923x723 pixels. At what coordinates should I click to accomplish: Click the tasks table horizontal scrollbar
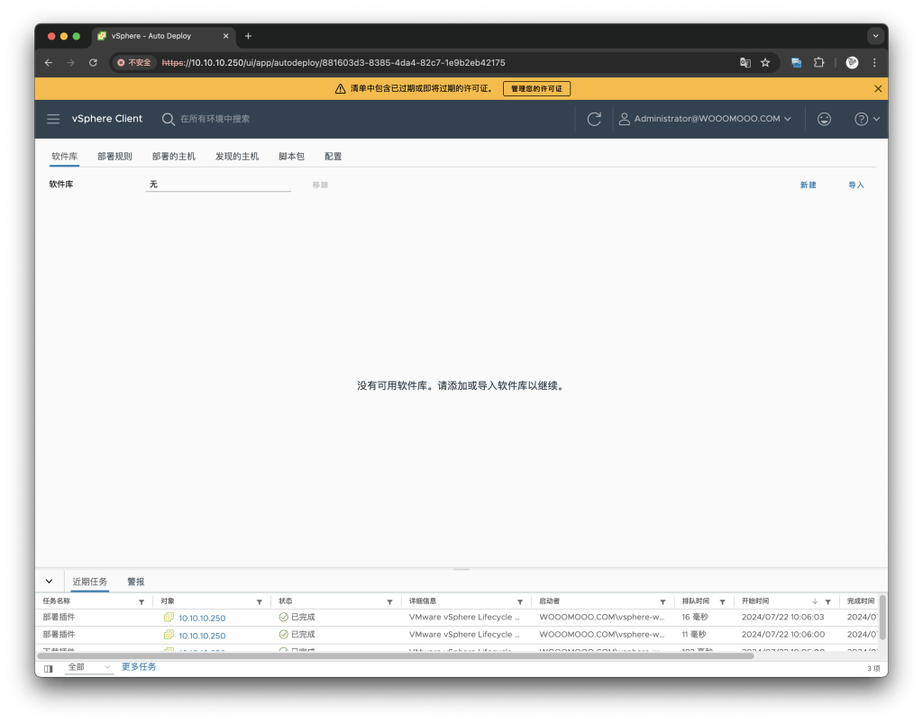[x=396, y=655]
